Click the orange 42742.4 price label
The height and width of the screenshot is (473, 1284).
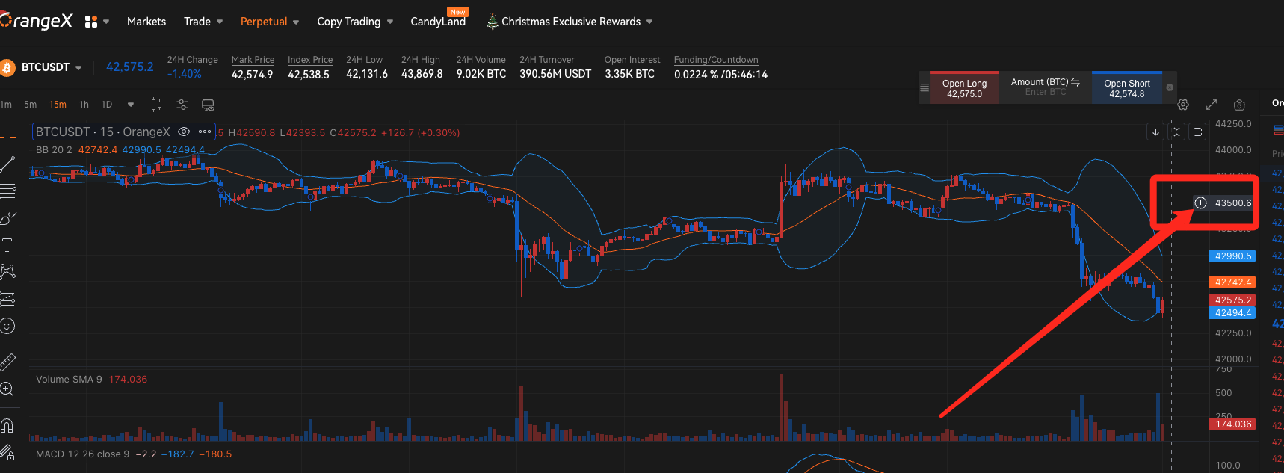click(x=1232, y=282)
